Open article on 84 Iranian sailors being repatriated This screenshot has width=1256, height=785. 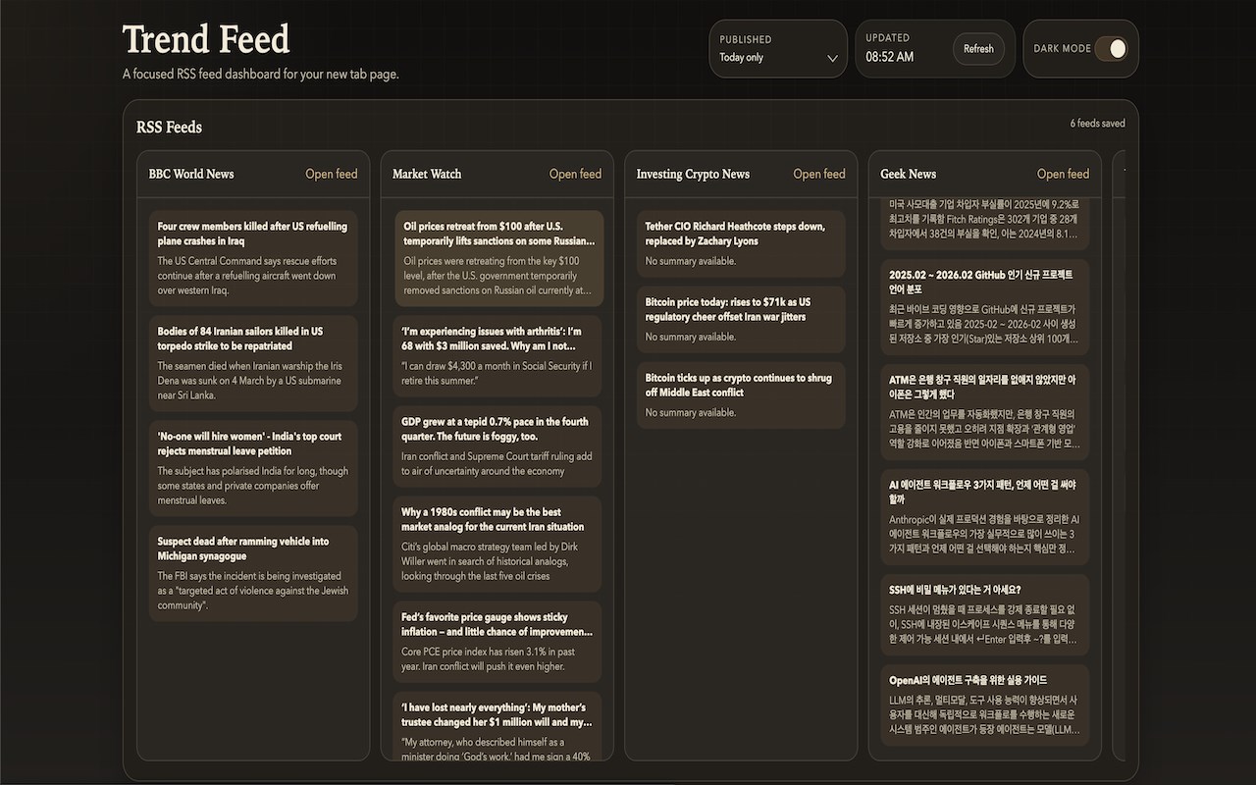point(253,363)
